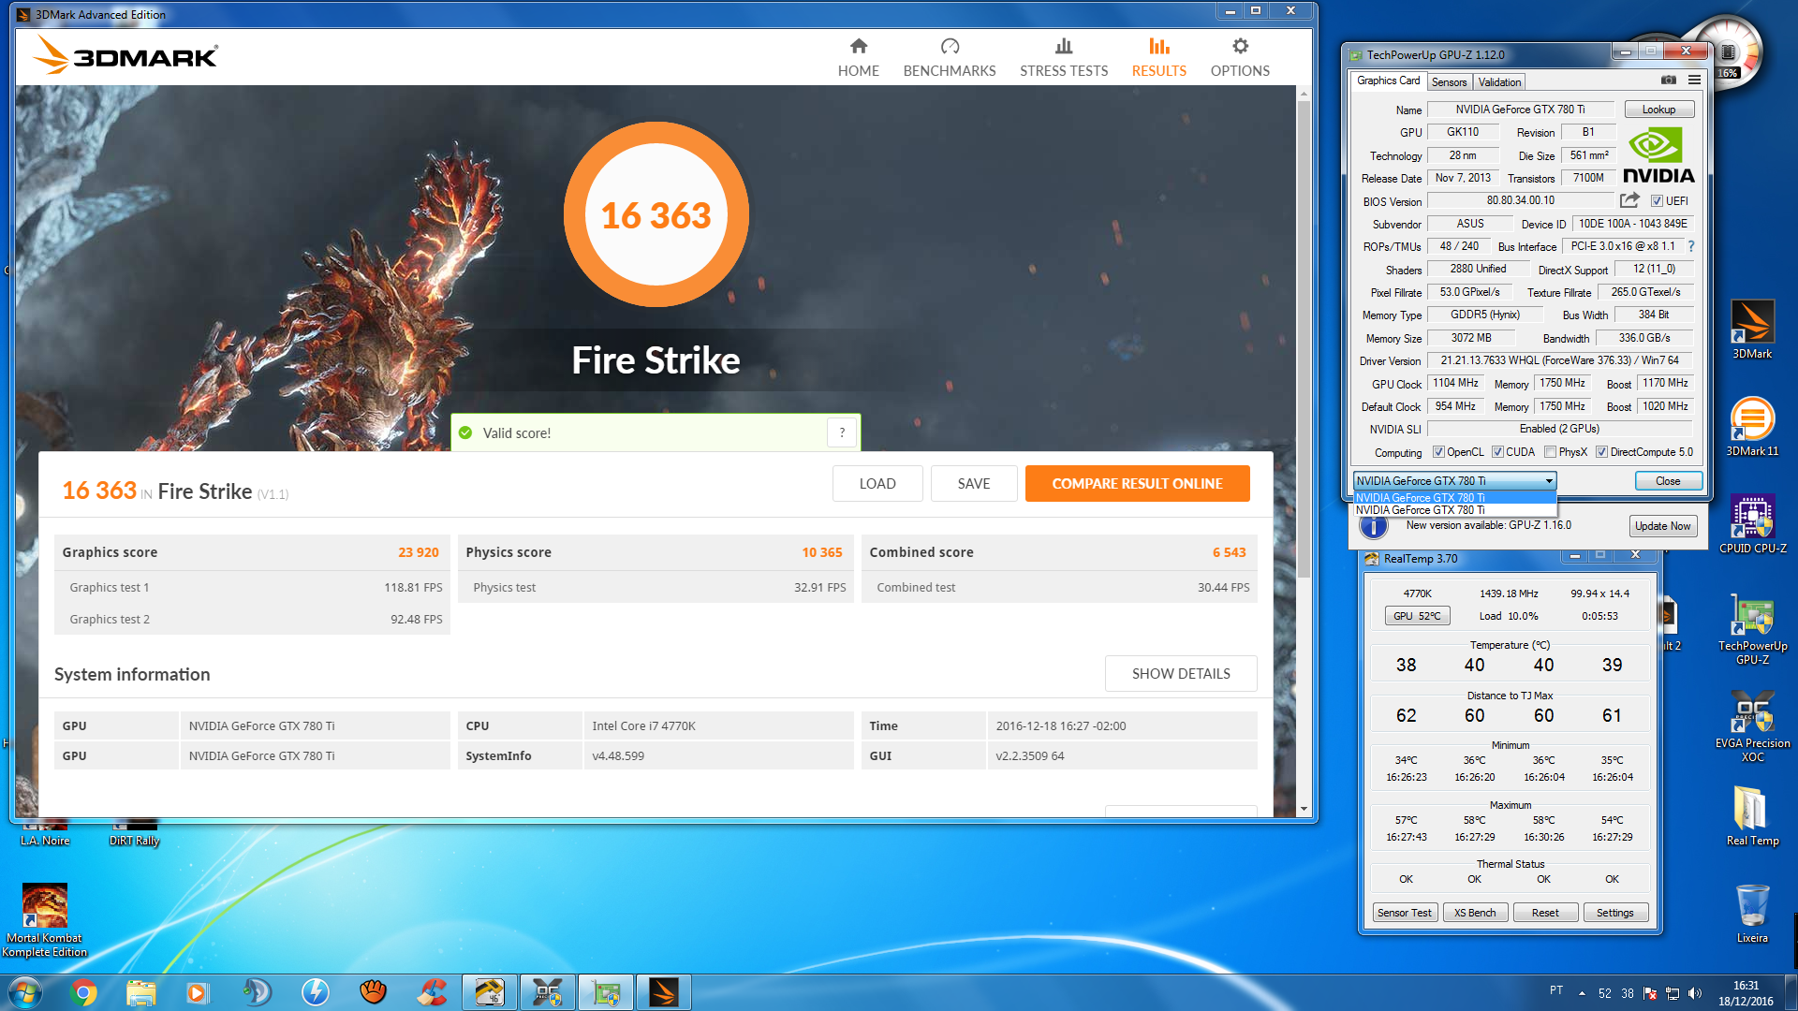
Task: Open Real Temp desktop folder
Action: 1752,814
